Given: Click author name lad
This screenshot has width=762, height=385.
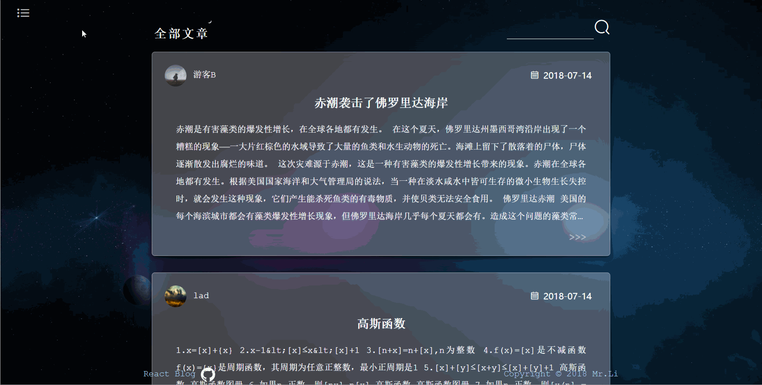Looking at the screenshot, I should (x=201, y=295).
